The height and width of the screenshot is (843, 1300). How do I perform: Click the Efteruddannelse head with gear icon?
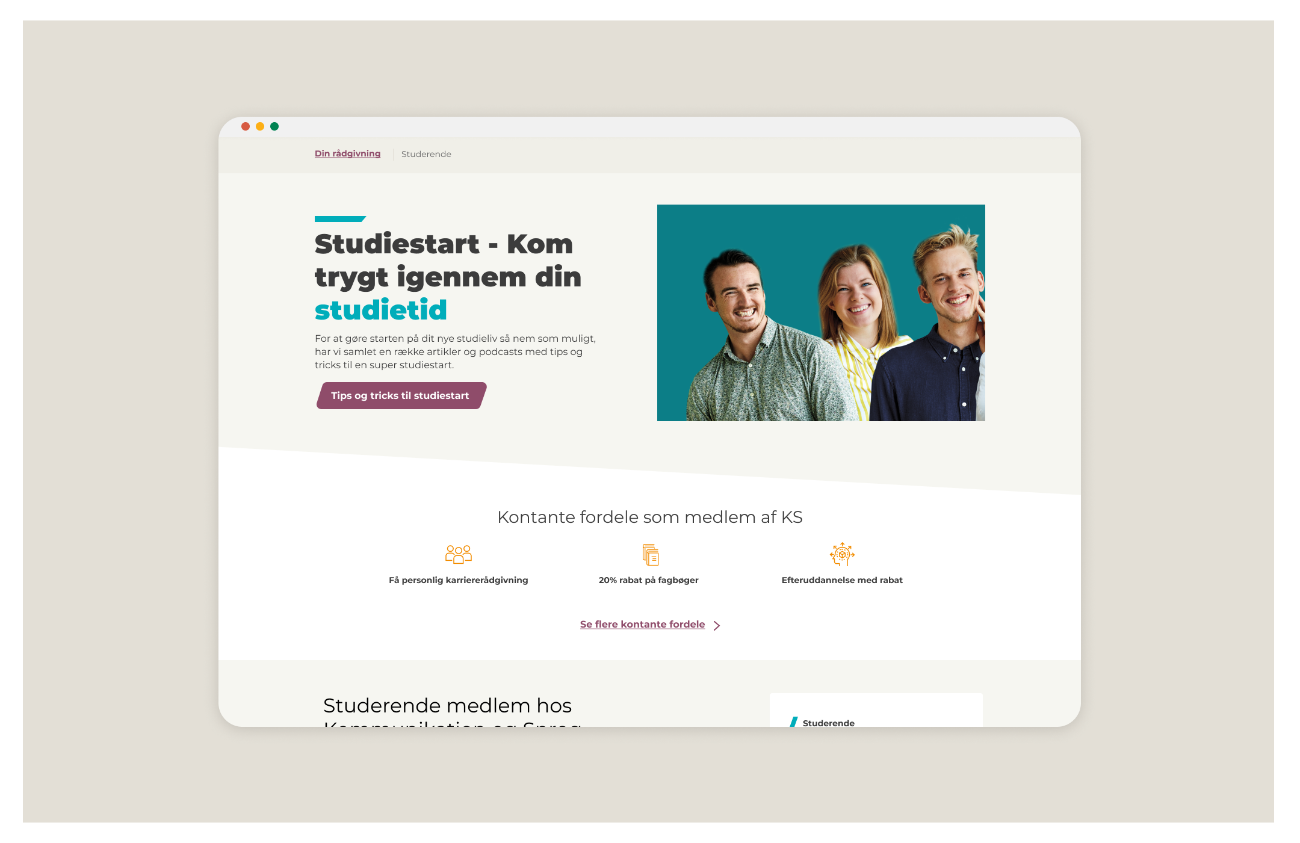pyautogui.click(x=842, y=554)
